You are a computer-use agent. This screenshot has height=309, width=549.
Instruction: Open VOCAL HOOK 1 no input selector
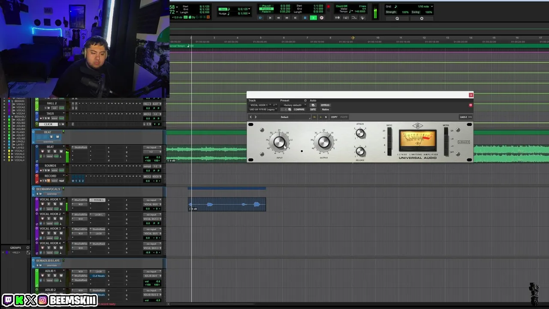click(x=152, y=200)
